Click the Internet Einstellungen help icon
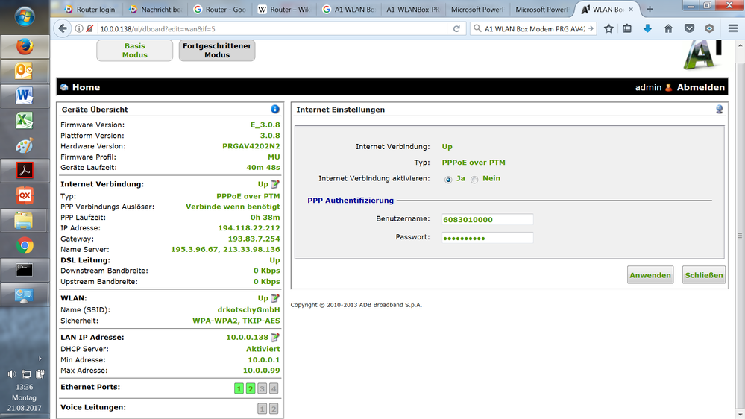The height and width of the screenshot is (419, 745). click(719, 110)
